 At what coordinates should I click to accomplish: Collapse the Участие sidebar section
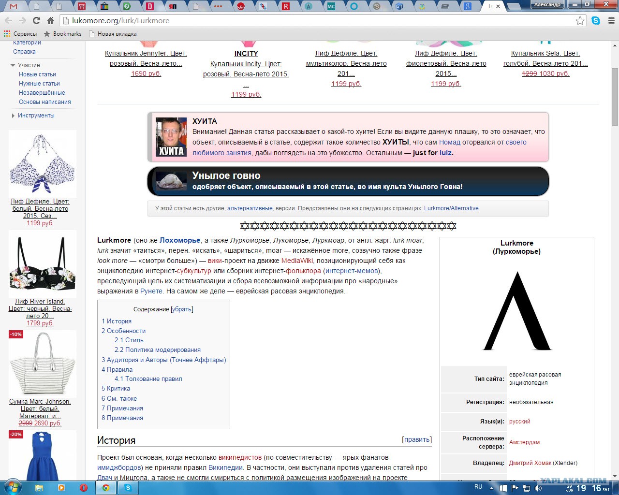click(13, 65)
